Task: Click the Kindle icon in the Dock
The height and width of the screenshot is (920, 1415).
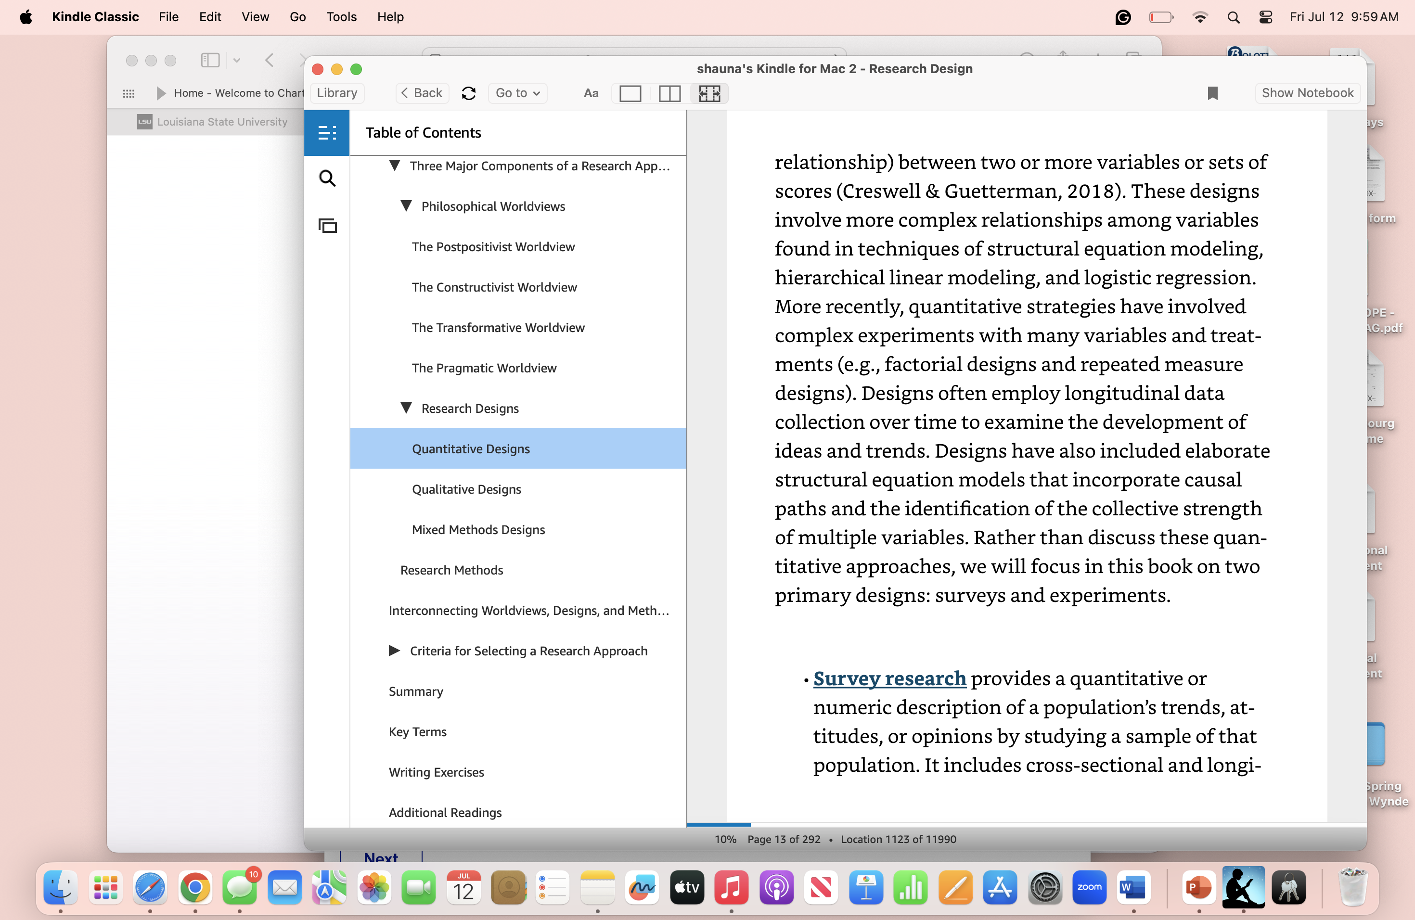Action: [x=1243, y=887]
